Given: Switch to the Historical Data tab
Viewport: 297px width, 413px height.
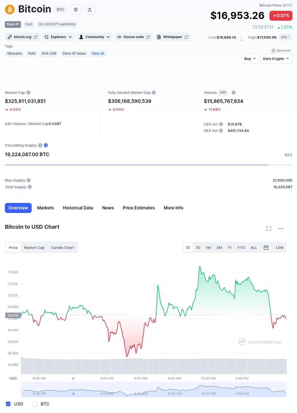Looking at the screenshot, I should tap(78, 208).
